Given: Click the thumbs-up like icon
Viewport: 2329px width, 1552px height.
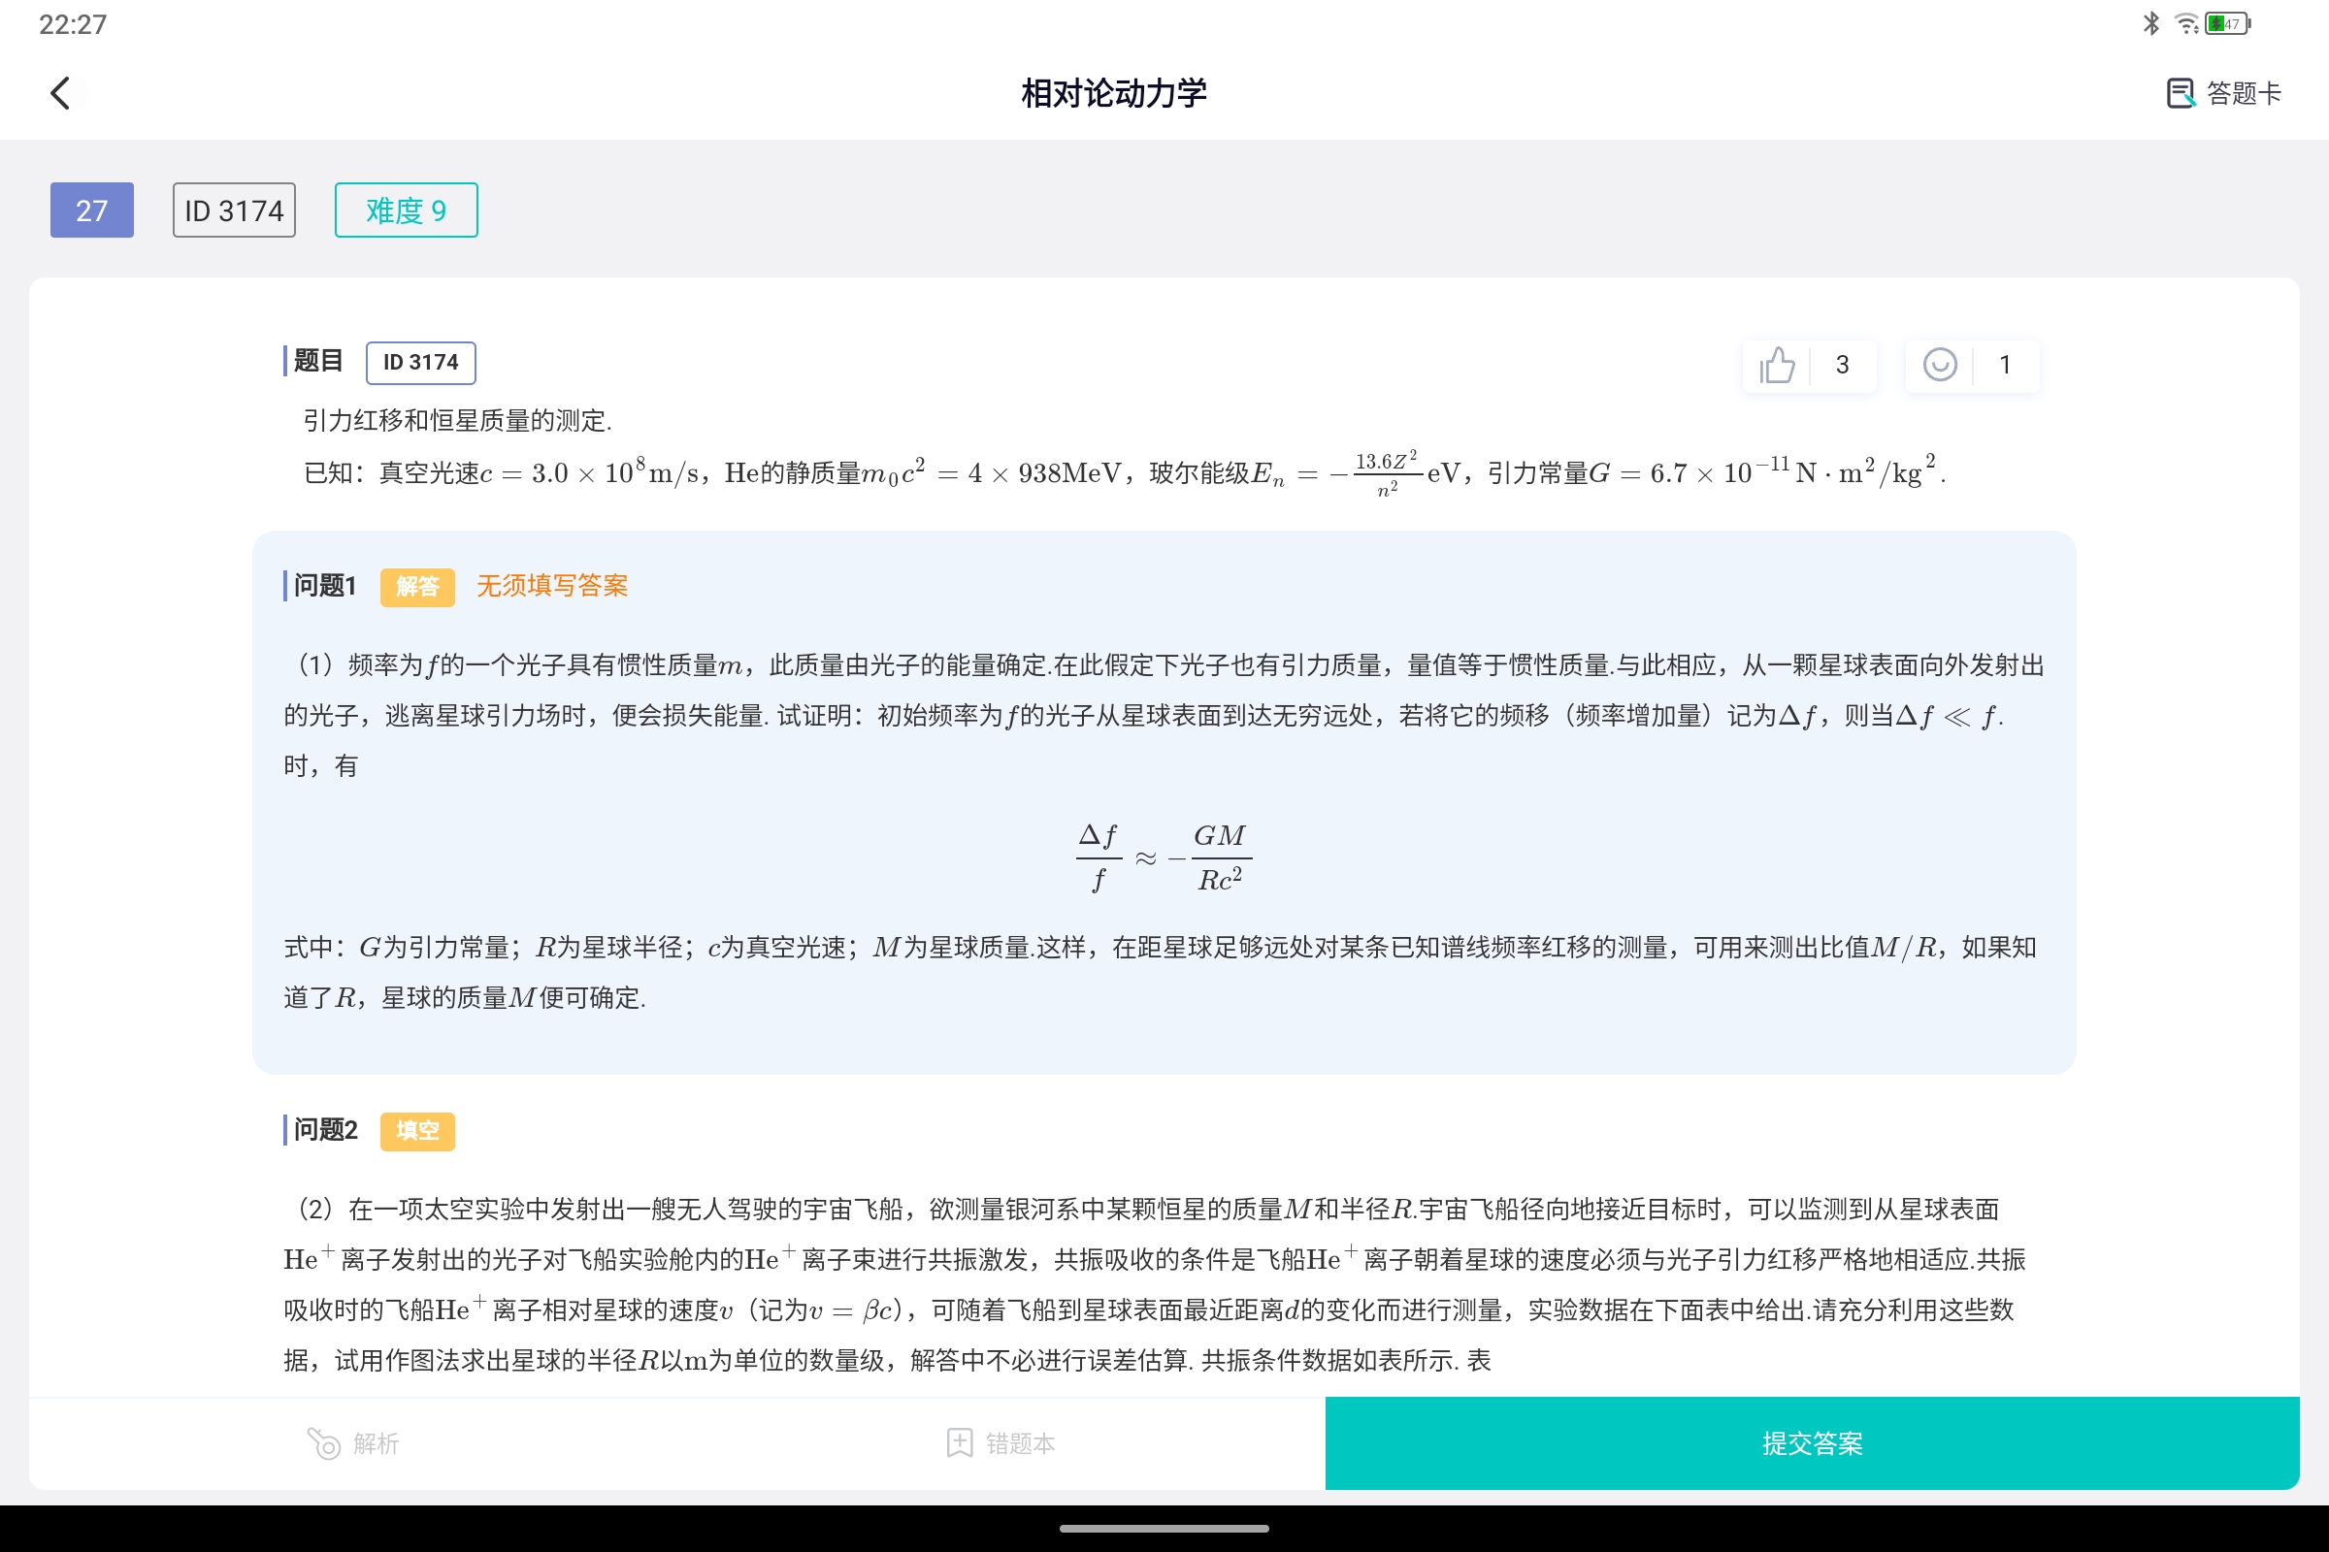Looking at the screenshot, I should 1777,365.
